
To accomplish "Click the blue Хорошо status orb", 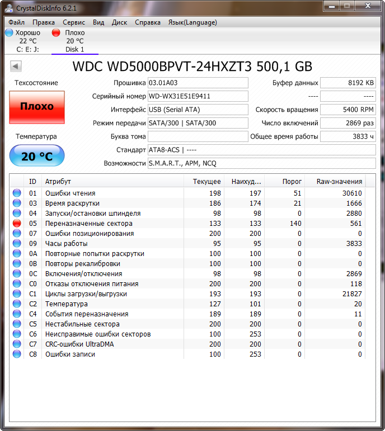I will 9,32.
